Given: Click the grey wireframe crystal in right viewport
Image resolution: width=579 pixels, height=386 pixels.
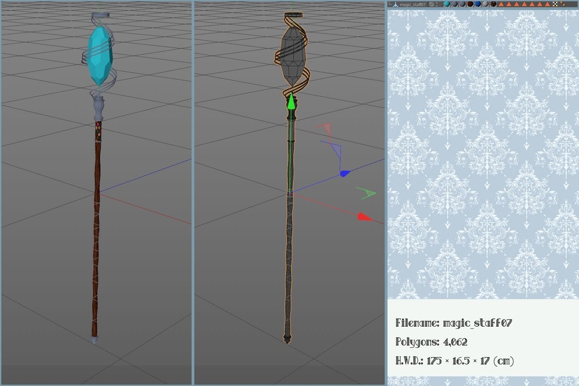Looking at the screenshot, I should (x=292, y=56).
